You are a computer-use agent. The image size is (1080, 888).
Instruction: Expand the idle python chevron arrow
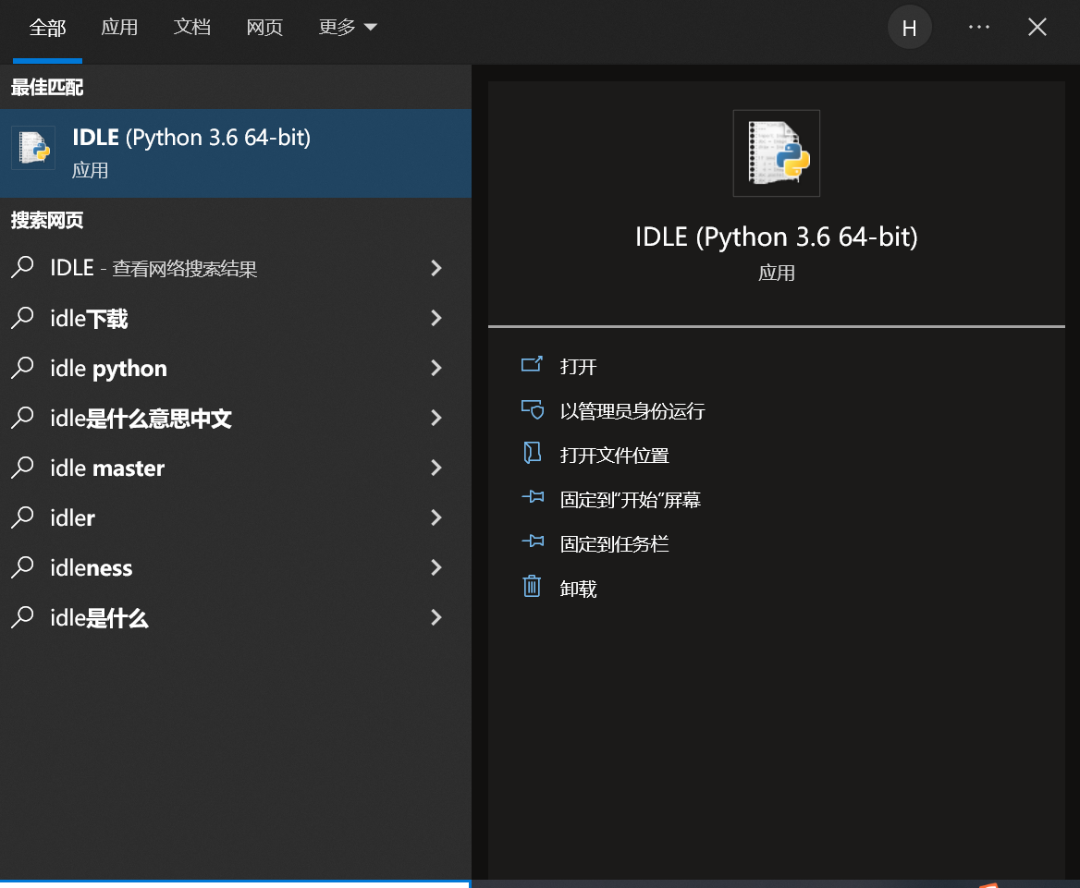[436, 368]
